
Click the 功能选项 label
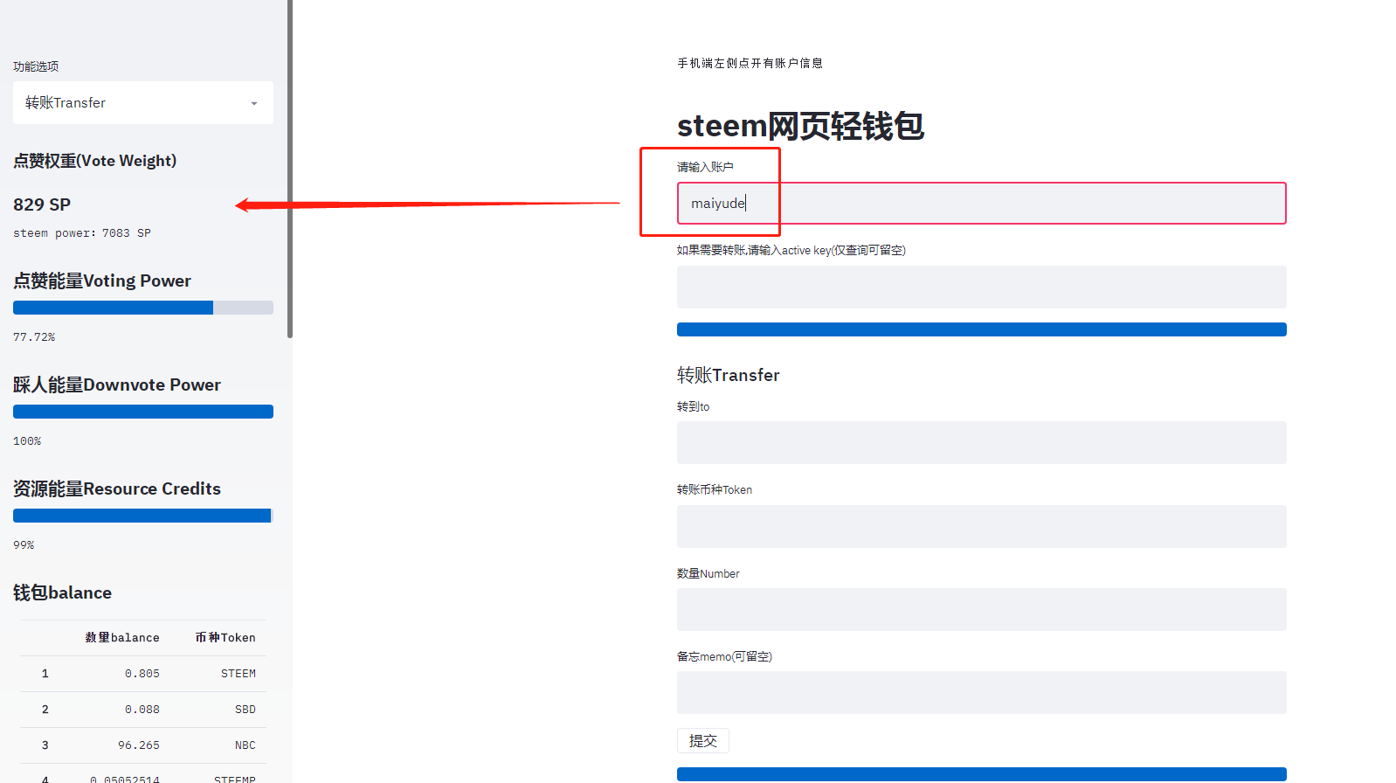tap(36, 66)
